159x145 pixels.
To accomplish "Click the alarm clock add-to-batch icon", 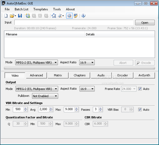I will tap(28, 16).
